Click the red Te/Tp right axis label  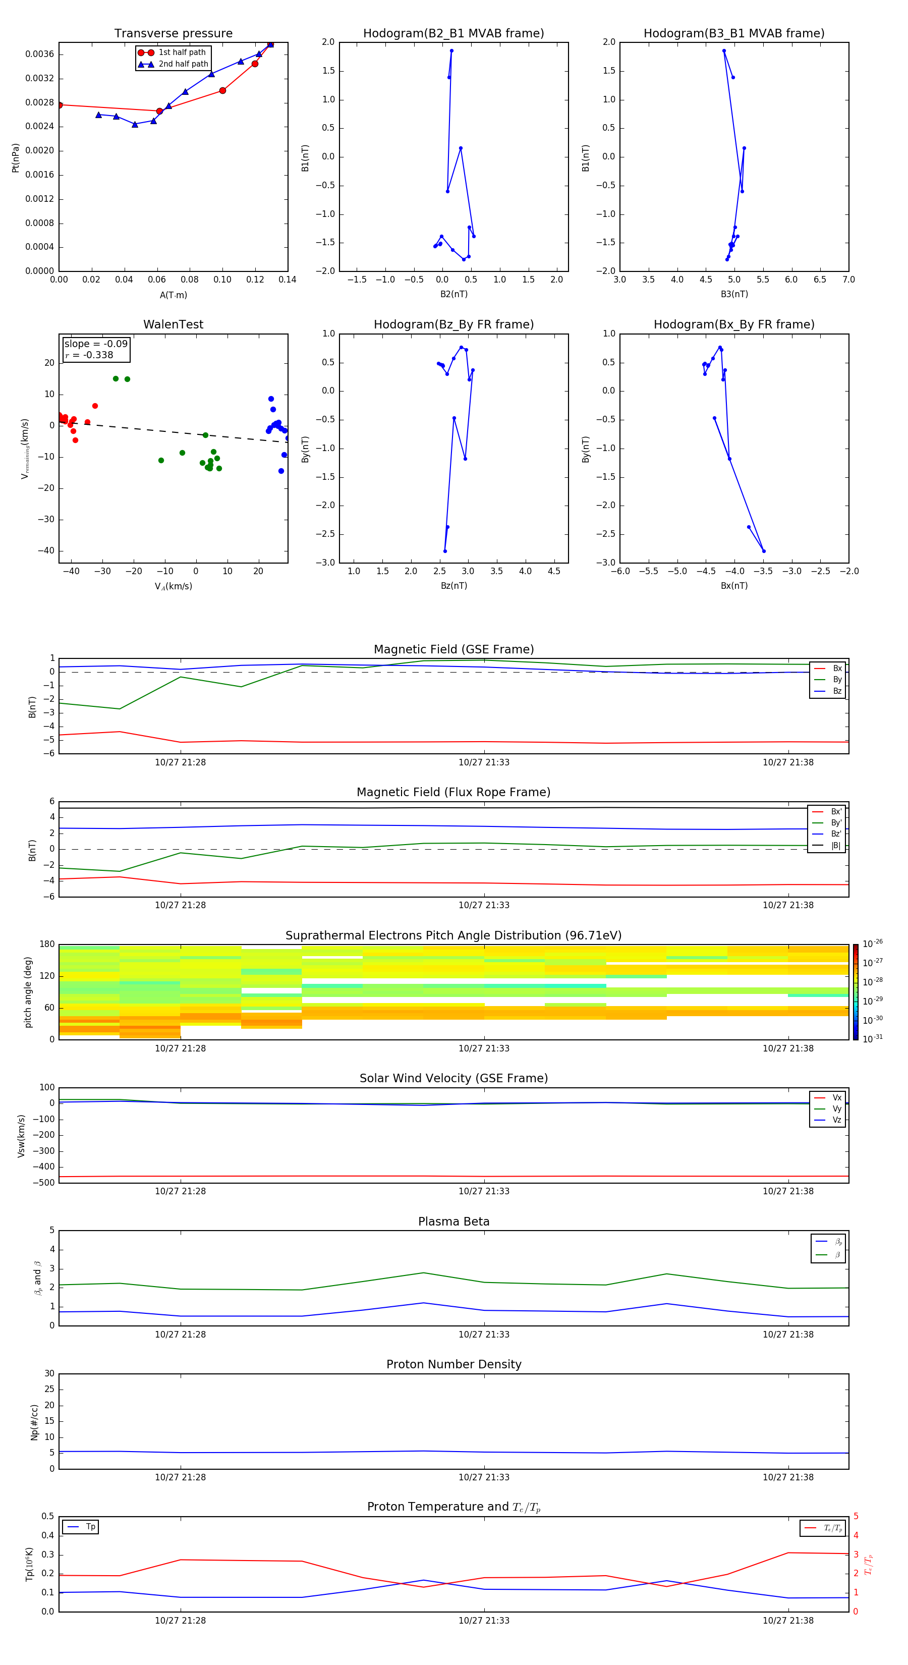point(868,1565)
